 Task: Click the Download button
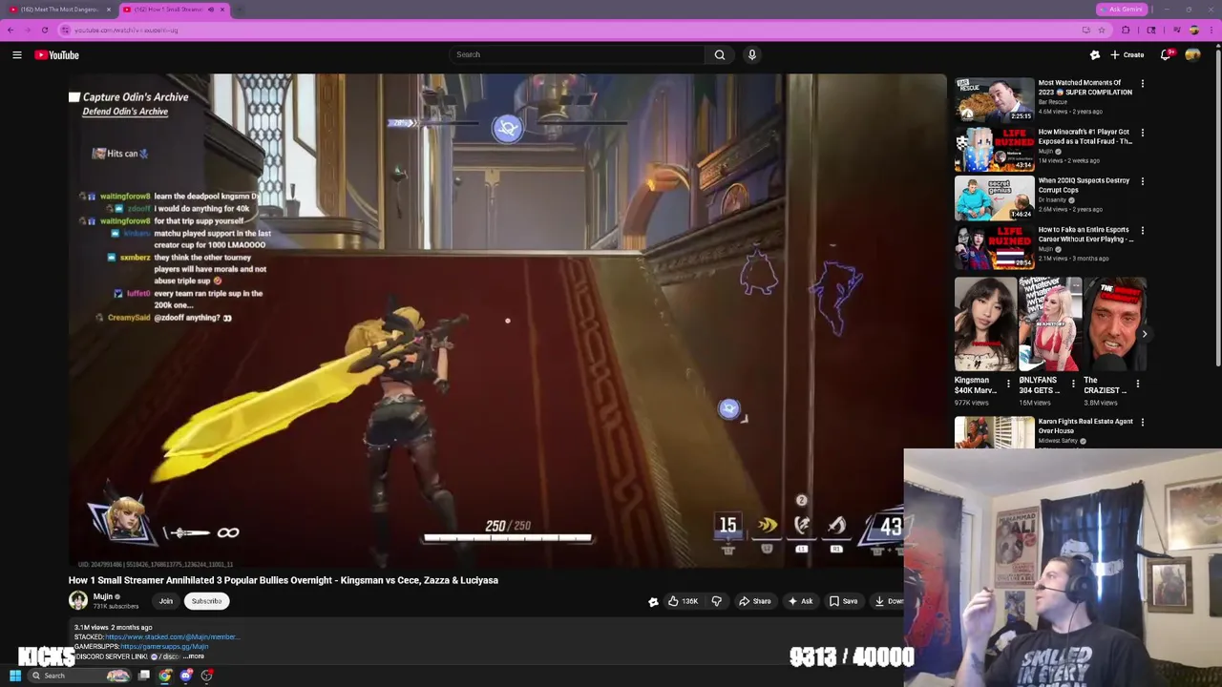click(888, 601)
